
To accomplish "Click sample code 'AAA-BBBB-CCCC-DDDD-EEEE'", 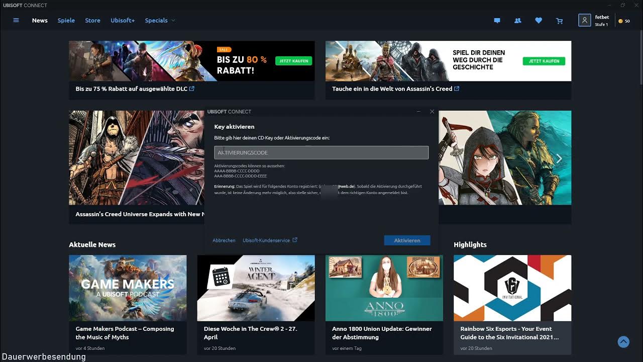I will [241, 176].
